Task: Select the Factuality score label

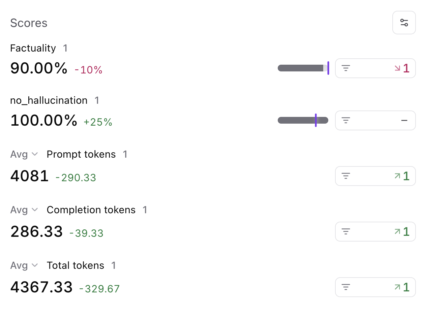Action: (33, 48)
